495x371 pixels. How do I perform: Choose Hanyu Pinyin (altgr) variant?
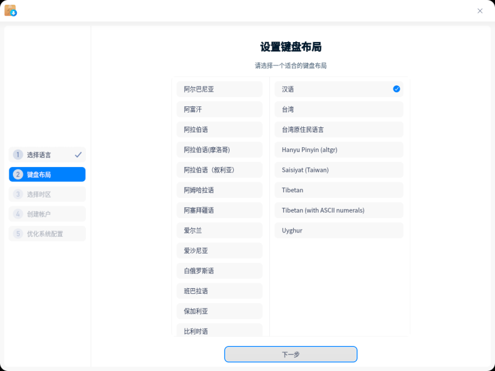click(x=338, y=150)
